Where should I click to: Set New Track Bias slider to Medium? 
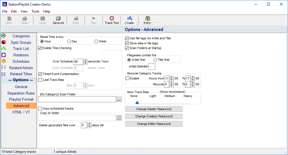[x=170, y=102]
